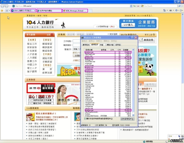Open Task Manager 關機(U) menu
The height and width of the screenshot is (143, 184).
[x=107, y=41]
